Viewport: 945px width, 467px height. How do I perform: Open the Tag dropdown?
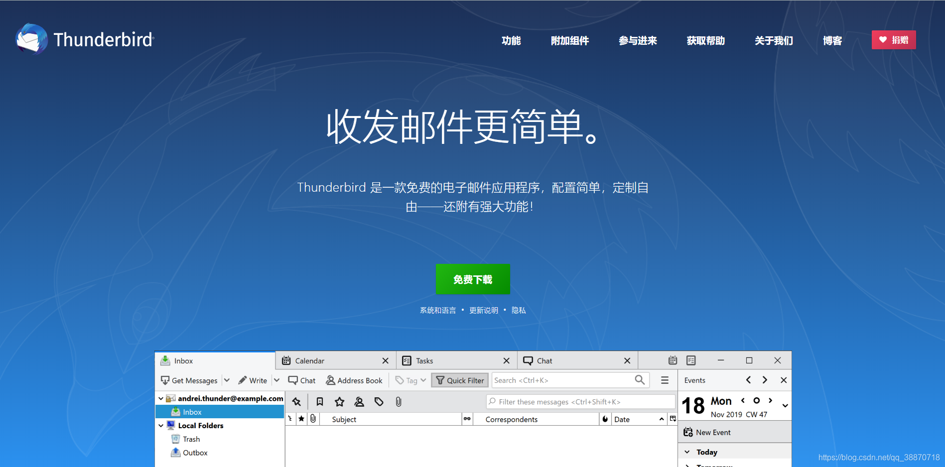click(x=410, y=380)
